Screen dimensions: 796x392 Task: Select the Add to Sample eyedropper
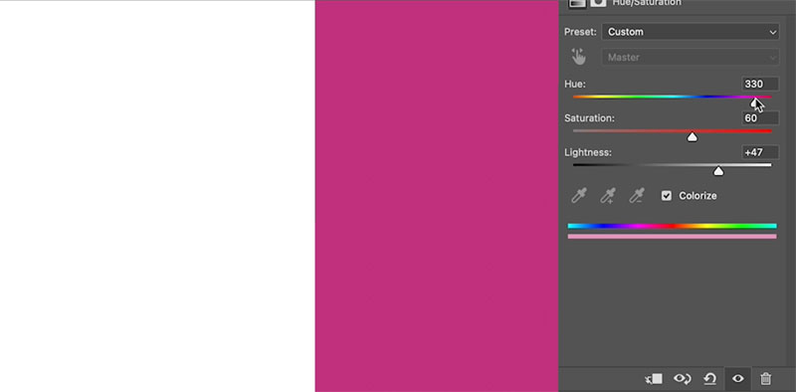click(608, 195)
